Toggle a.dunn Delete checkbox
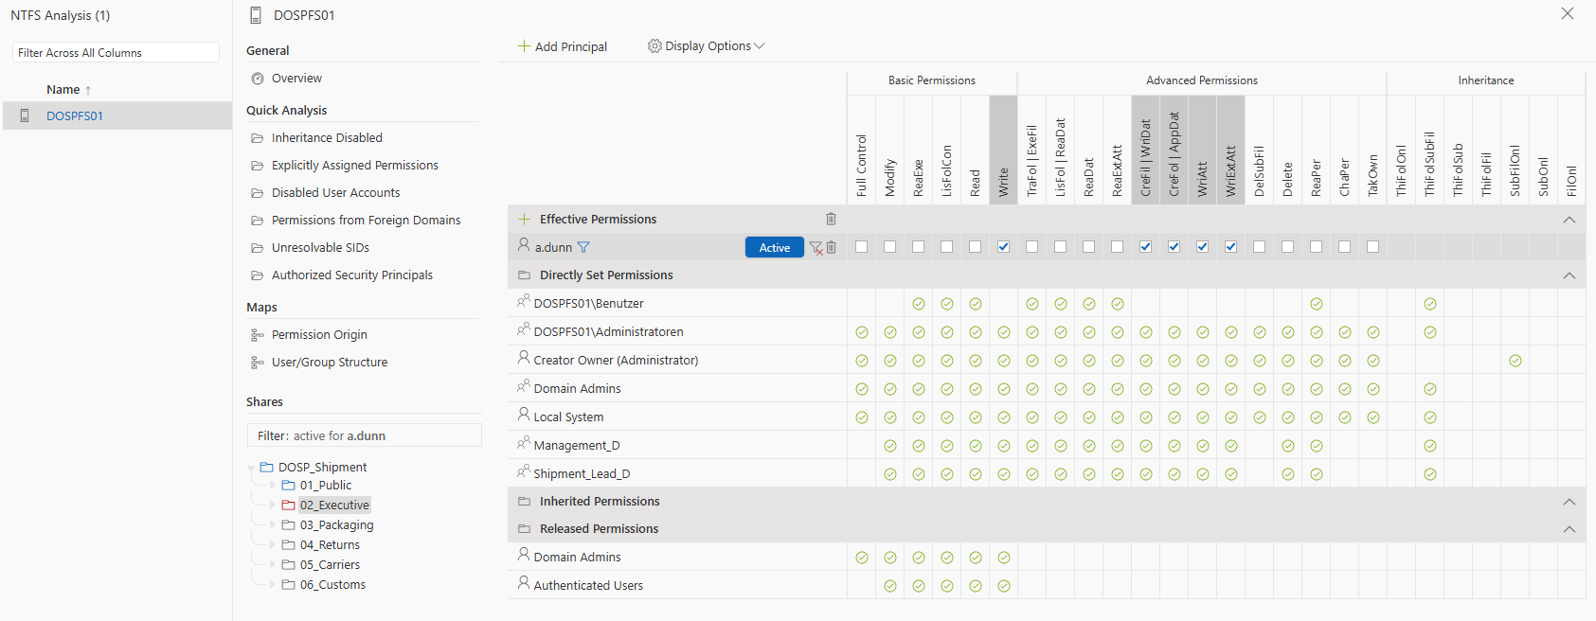 point(1288,247)
